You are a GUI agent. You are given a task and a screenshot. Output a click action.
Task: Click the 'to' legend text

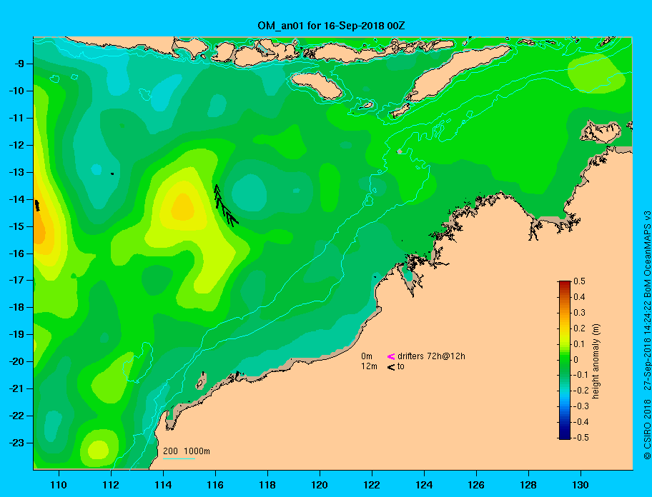[x=401, y=366]
